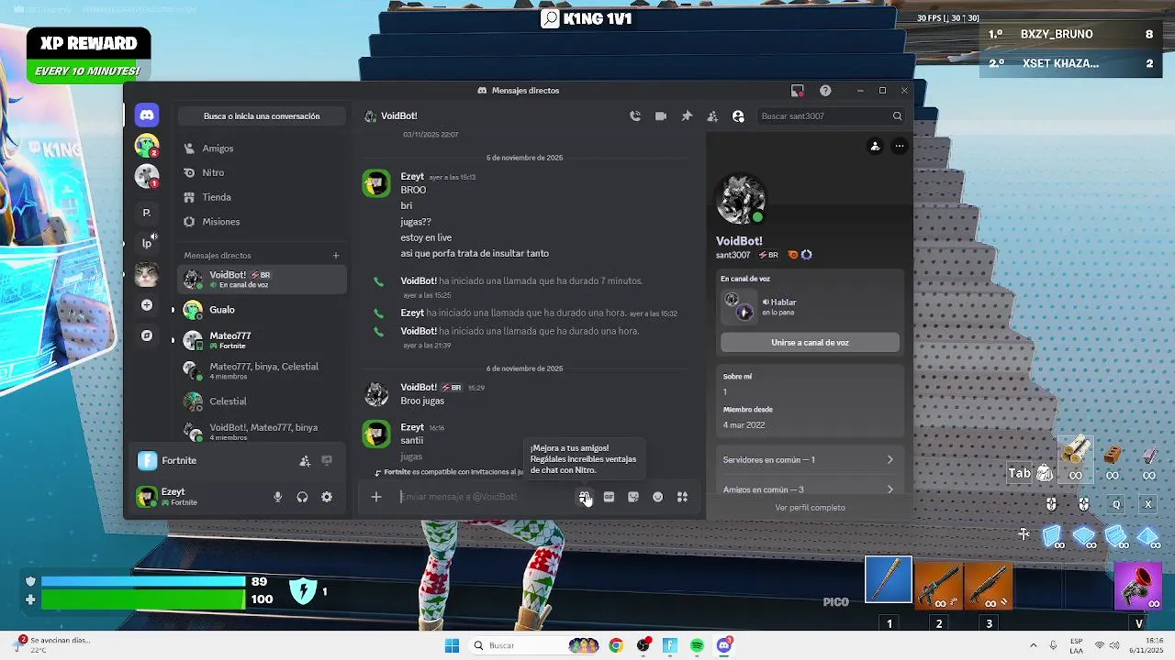1175x660 pixels.
Task: Hide the user profile panel
Action: [738, 116]
